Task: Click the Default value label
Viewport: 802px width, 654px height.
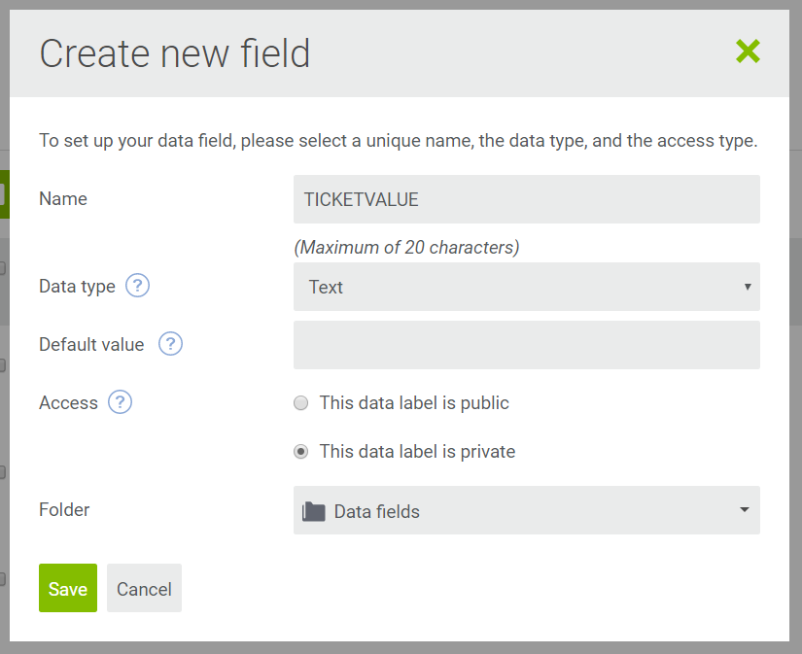Action: (x=91, y=344)
